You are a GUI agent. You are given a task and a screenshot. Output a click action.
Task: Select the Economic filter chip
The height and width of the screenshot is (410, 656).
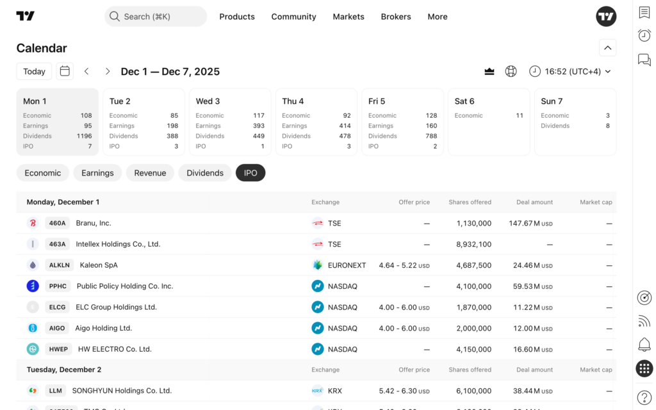(42, 172)
